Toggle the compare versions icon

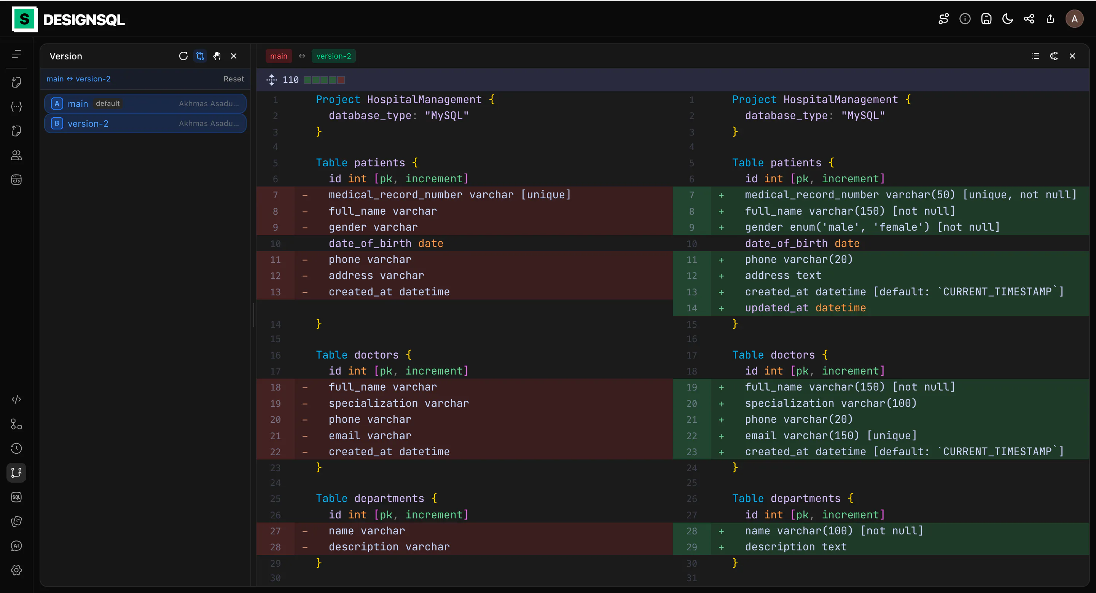200,56
